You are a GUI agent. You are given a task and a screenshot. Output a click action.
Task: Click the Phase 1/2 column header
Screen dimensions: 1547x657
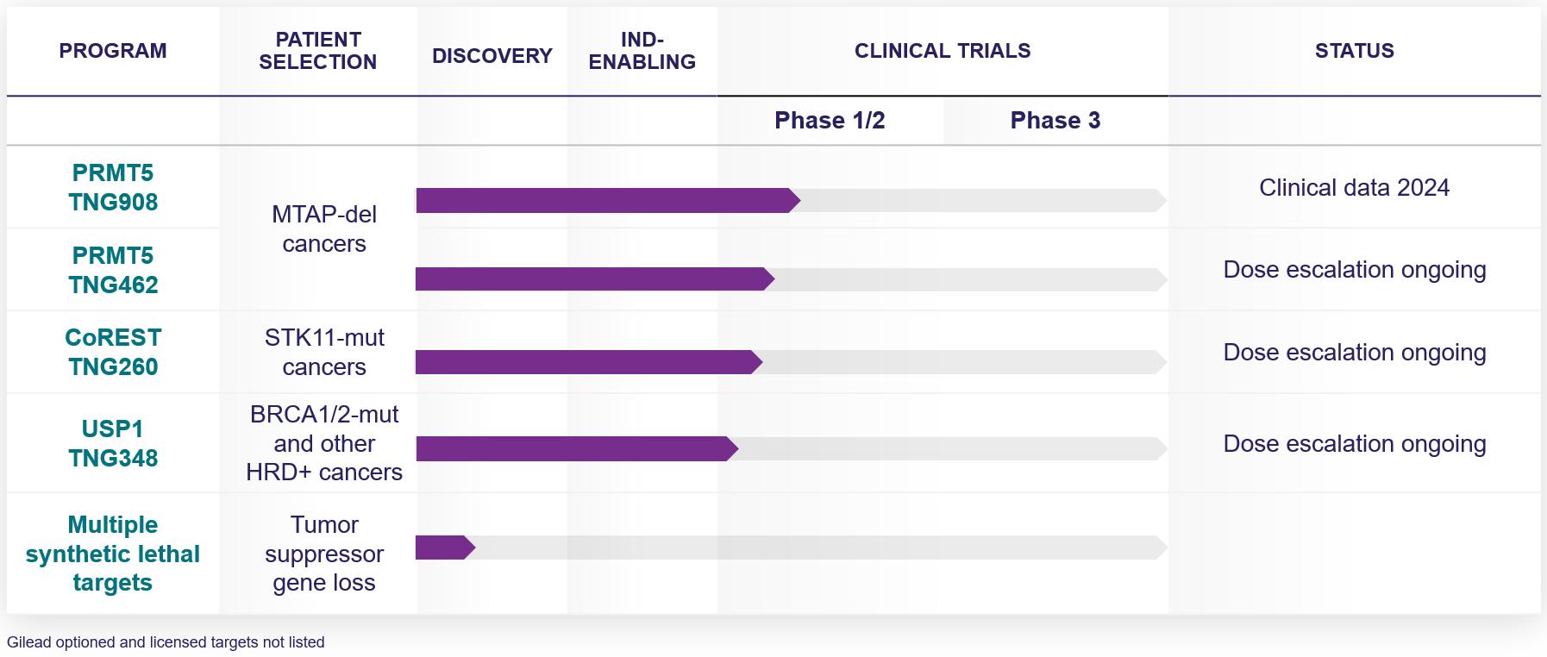pyautogui.click(x=830, y=121)
